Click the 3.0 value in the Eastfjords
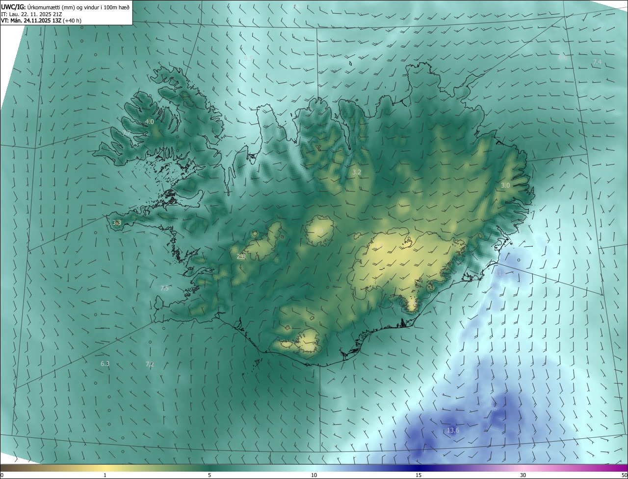This screenshot has width=628, height=479. pos(505,185)
